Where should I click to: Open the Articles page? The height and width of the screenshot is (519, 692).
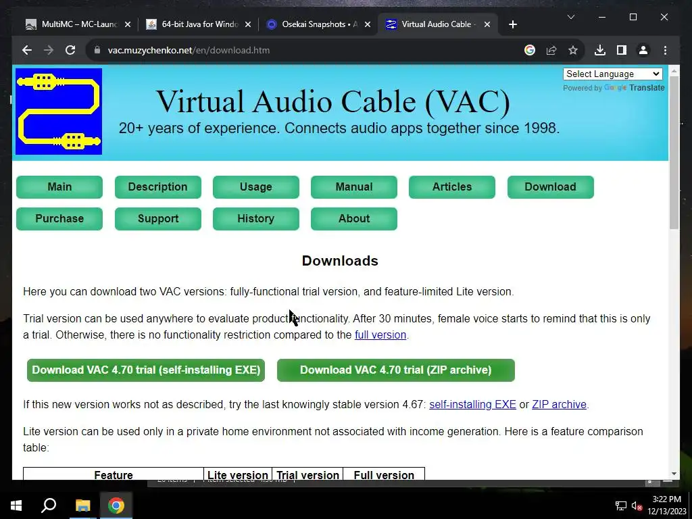coord(451,187)
